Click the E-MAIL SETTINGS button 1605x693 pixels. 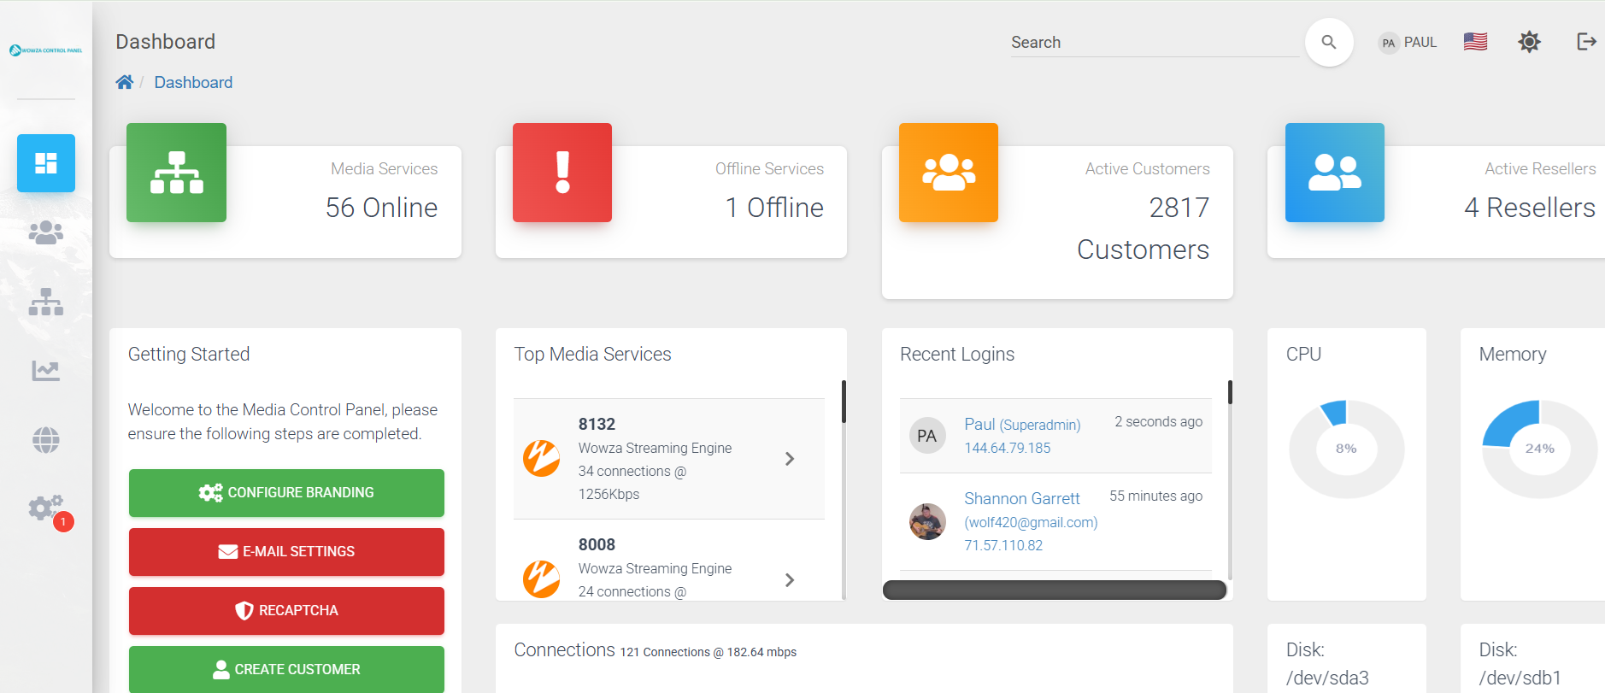coord(286,552)
